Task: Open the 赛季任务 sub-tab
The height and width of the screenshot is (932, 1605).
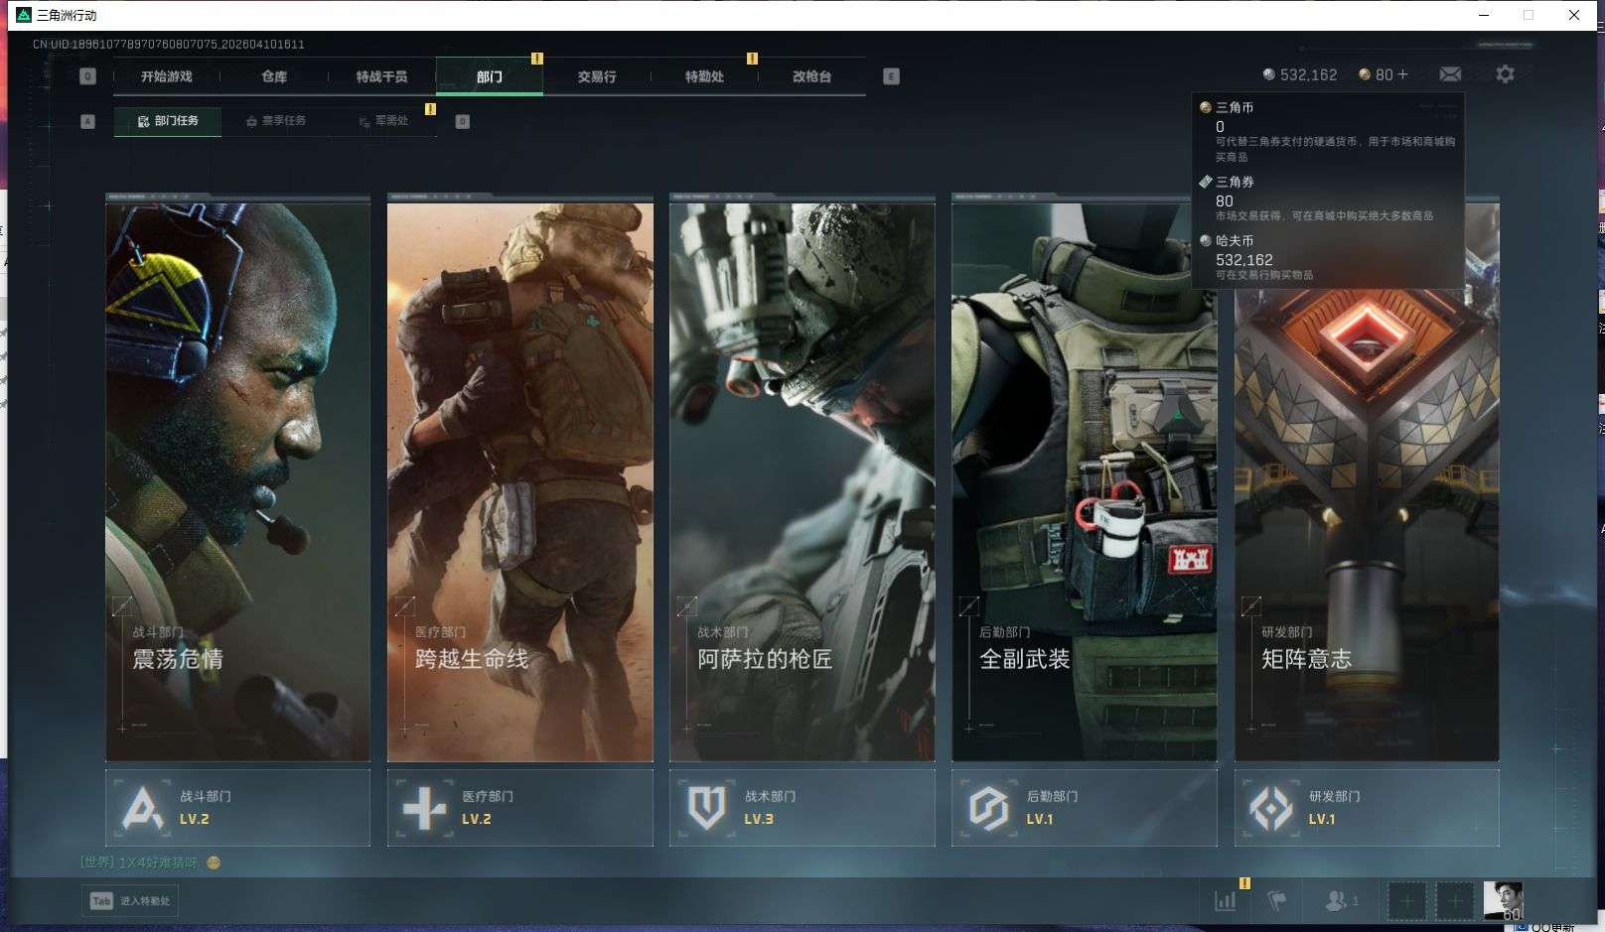Action: click(276, 121)
